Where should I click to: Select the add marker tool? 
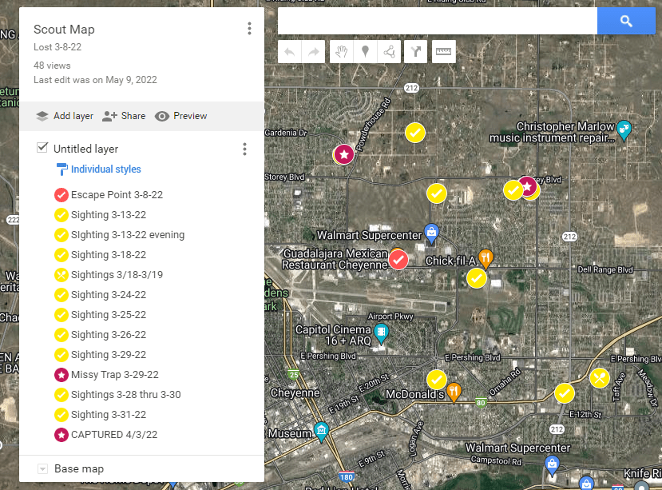point(365,52)
